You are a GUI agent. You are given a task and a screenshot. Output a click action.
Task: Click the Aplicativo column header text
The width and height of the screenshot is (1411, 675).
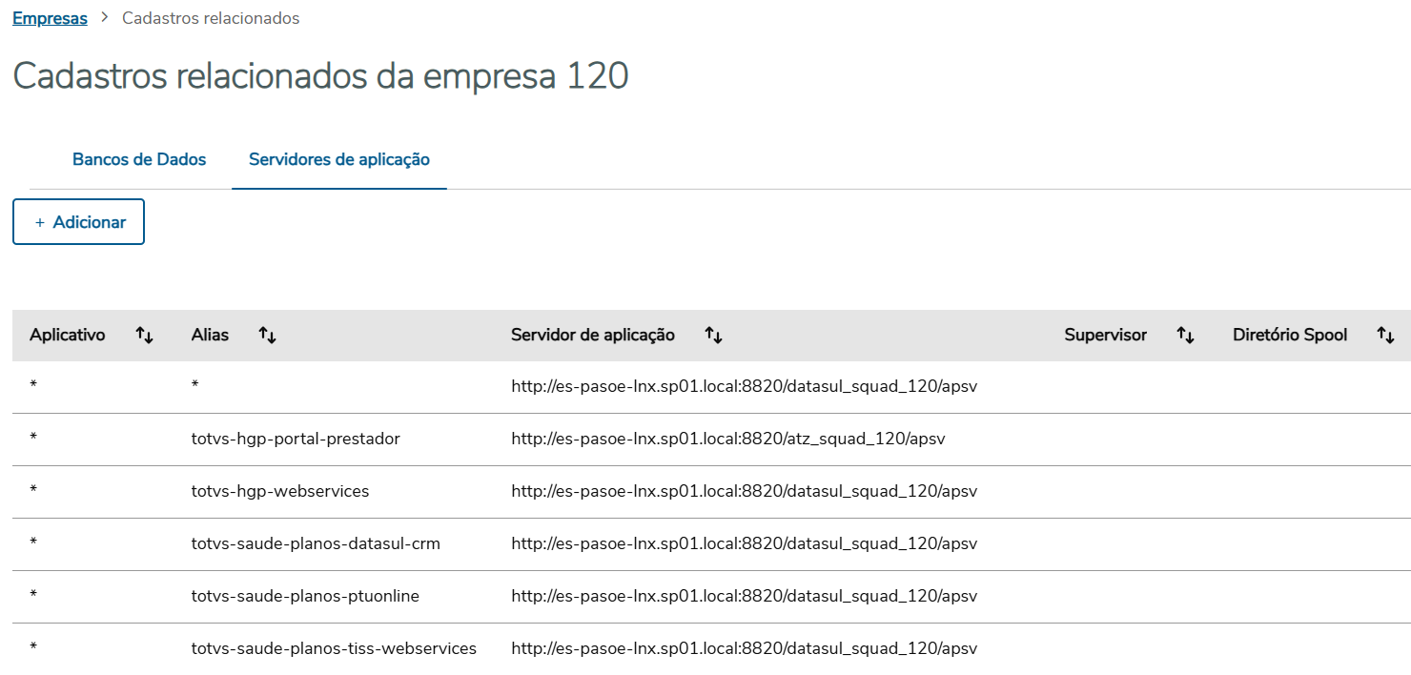tap(68, 336)
